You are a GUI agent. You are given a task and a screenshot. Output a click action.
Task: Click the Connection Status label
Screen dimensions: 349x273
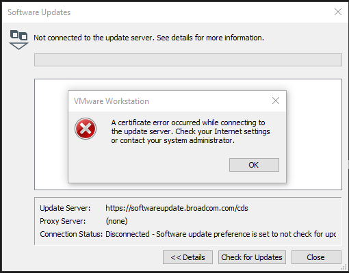tap(71, 234)
